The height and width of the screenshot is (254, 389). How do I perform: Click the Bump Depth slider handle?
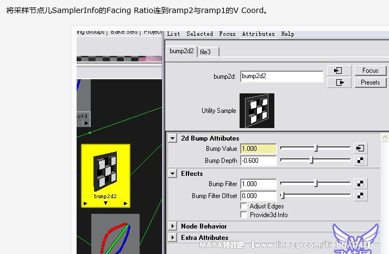pos(311,160)
